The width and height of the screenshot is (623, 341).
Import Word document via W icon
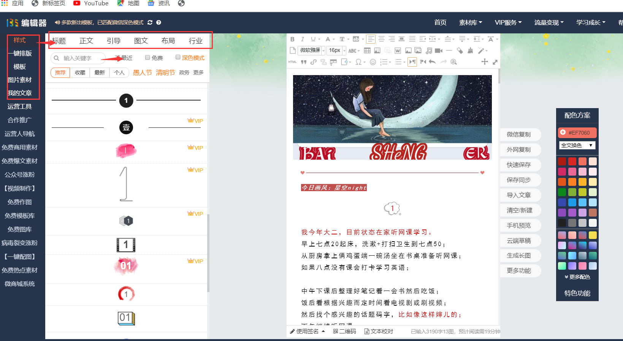tap(398, 50)
